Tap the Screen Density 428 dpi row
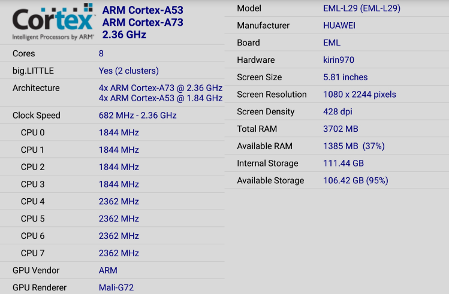Image resolution: width=449 pixels, height=294 pixels. pos(337,111)
